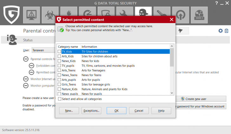Open the Autostart manager power icon
This screenshot has height=134, width=231.
pos(181,15)
